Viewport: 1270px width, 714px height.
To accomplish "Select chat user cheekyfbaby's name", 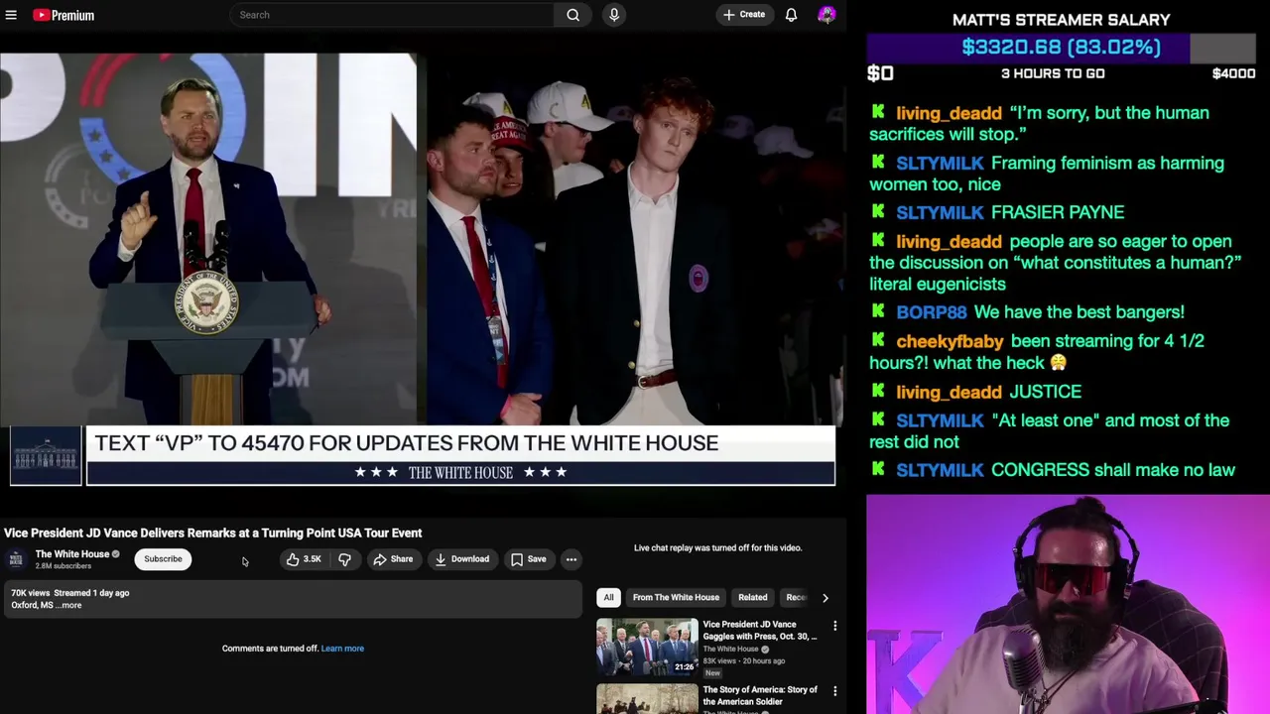I will click(x=950, y=341).
